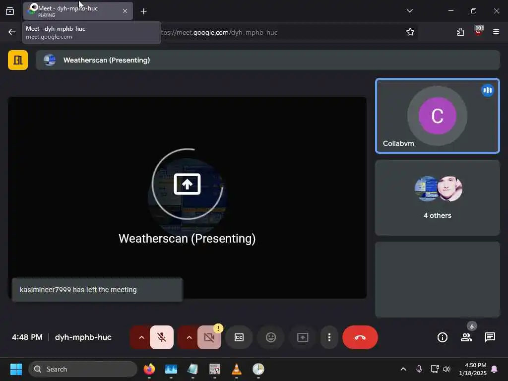Click the network display tray icon
The height and width of the screenshot is (381, 508).
point(435,369)
